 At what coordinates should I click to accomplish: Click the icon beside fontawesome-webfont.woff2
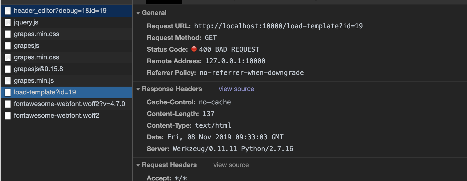(8, 116)
